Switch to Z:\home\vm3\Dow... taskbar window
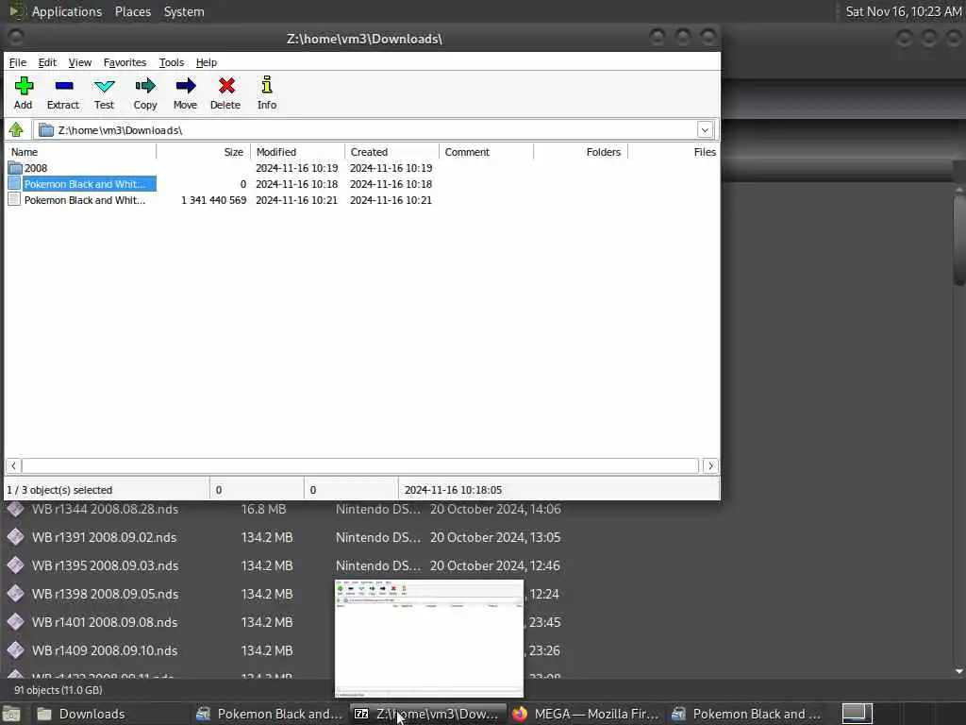This screenshot has height=725, width=966. coord(428,714)
